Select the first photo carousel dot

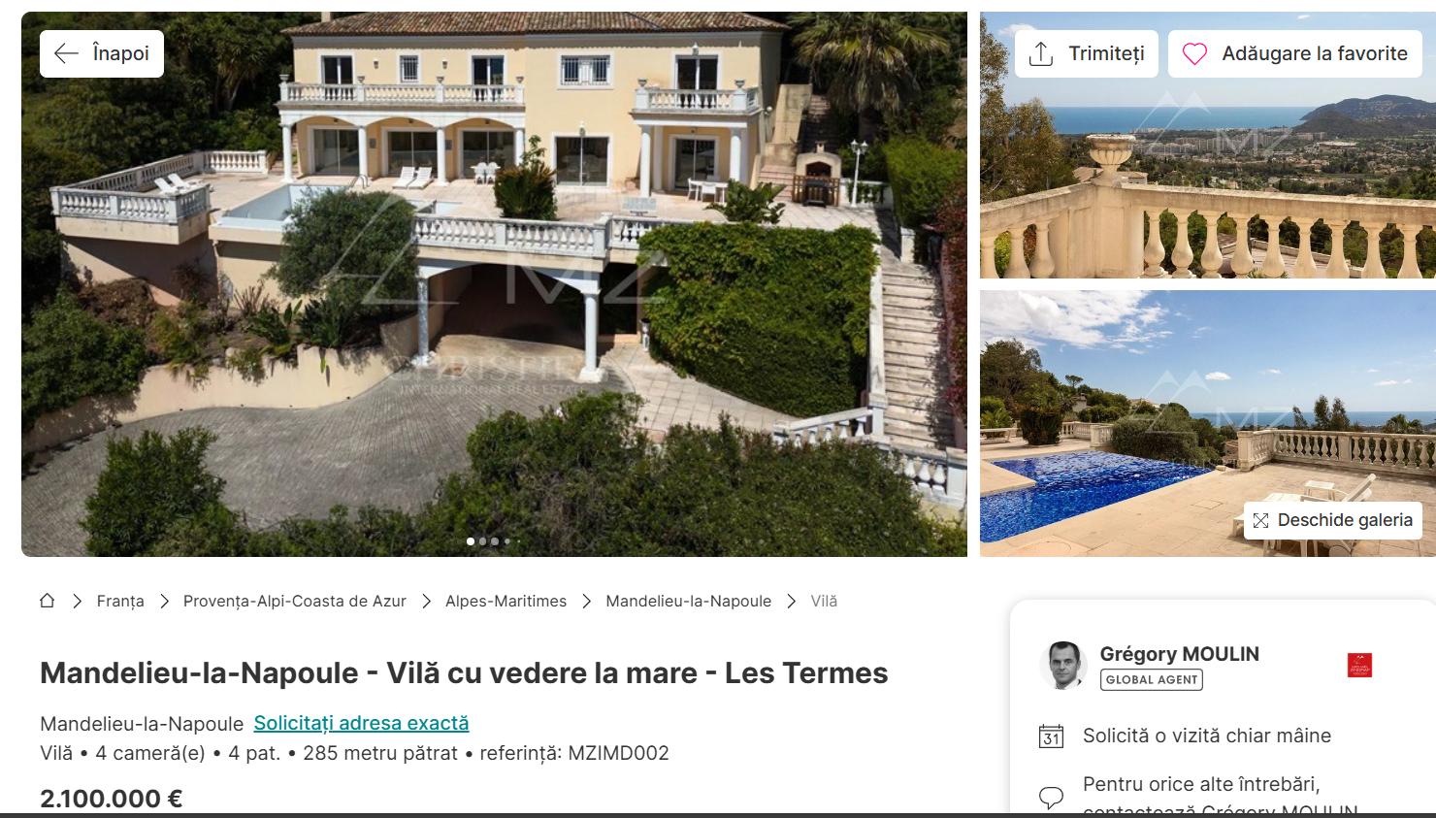tap(471, 541)
